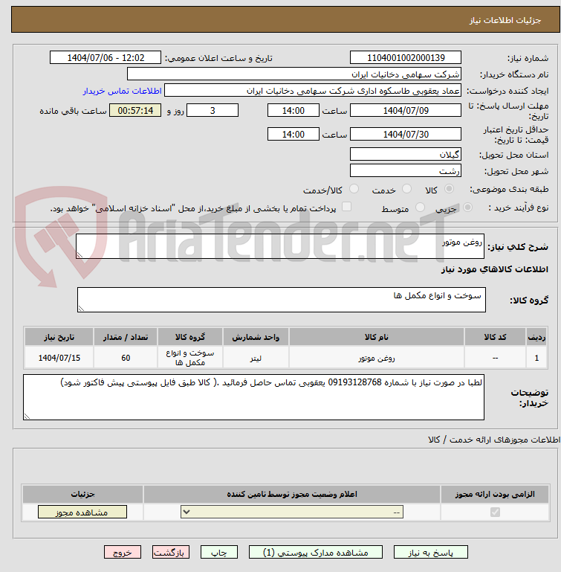The height and width of the screenshot is (572, 561).
Task: Click the response deadline time field 14:00
Action: [x=293, y=111]
